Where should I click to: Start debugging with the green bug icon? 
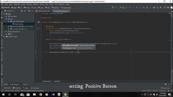[x=137, y=8]
